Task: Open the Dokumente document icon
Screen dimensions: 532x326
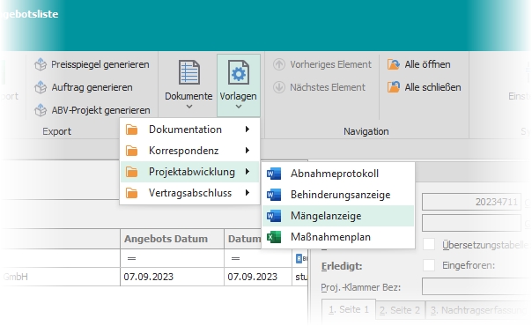Action: [189, 72]
